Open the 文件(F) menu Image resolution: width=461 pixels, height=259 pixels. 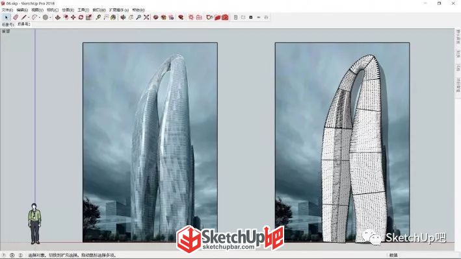(x=7, y=10)
